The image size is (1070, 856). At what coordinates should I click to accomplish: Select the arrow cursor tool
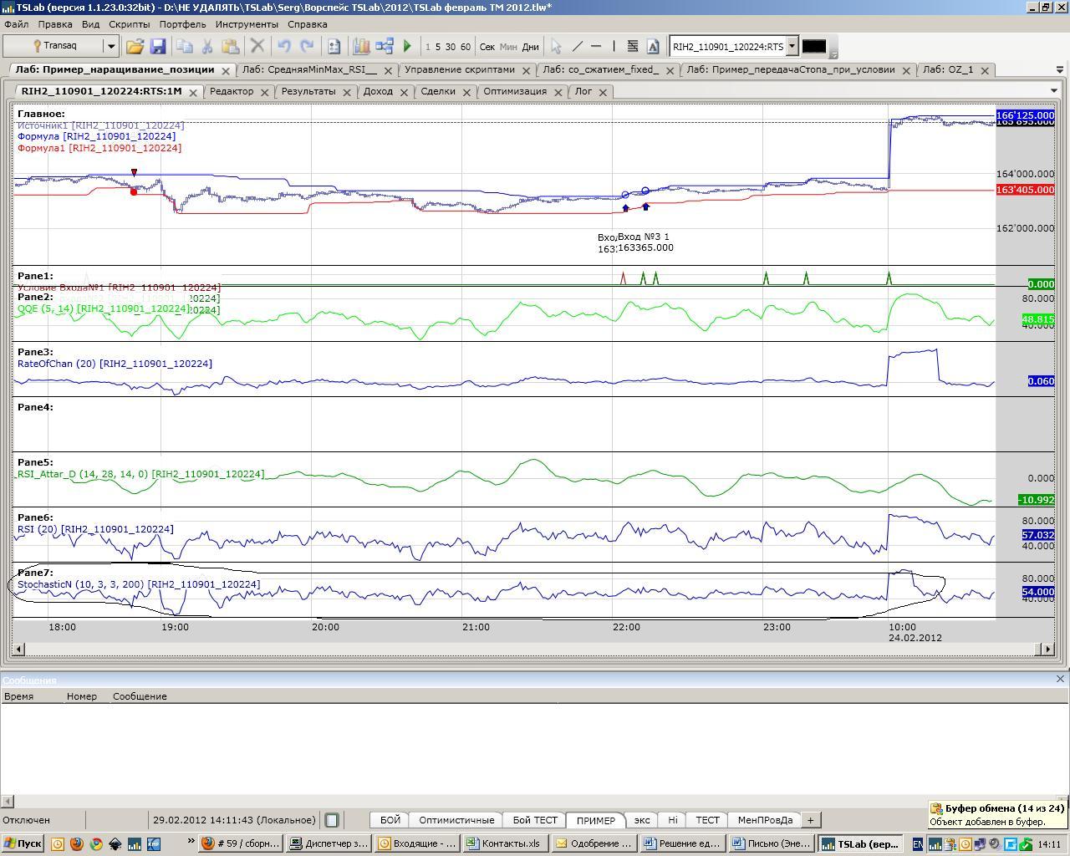[x=556, y=46]
